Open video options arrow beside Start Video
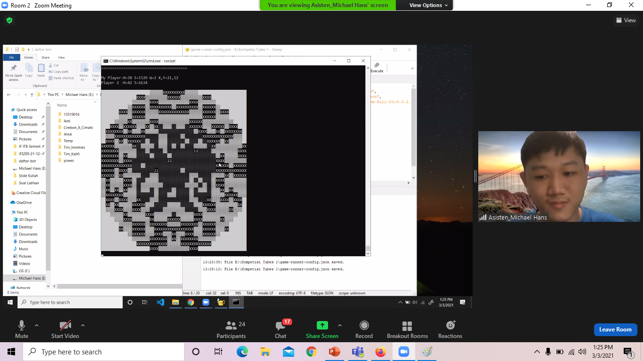 tap(83, 325)
